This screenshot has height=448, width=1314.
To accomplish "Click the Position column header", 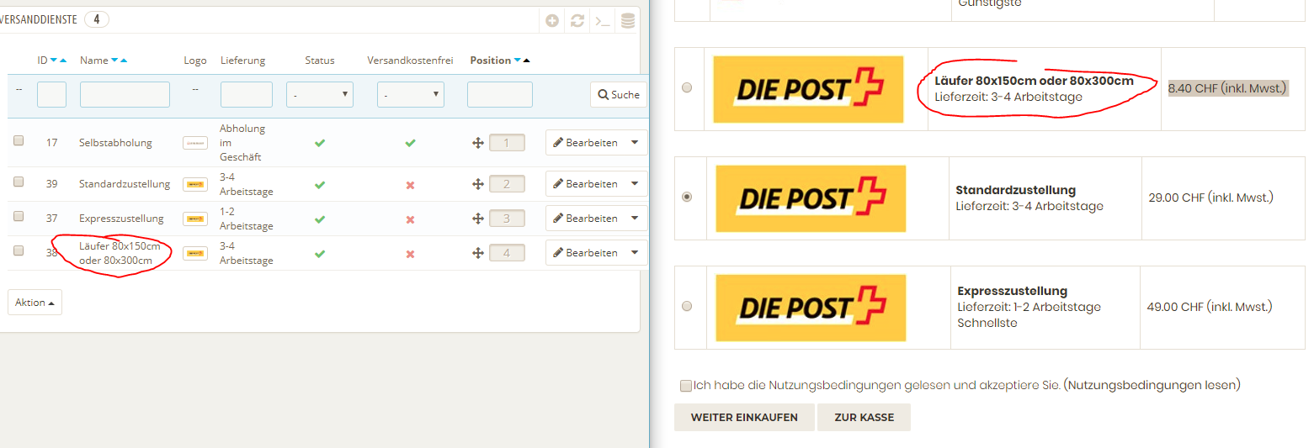I will tap(491, 61).
